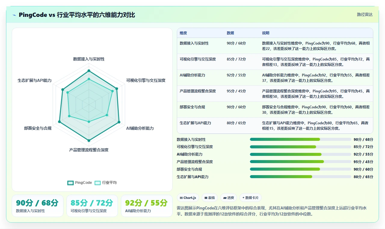The height and width of the screenshot is (229, 385).
Task: Select the 数据卡片 tag chip
Action: 251,198
